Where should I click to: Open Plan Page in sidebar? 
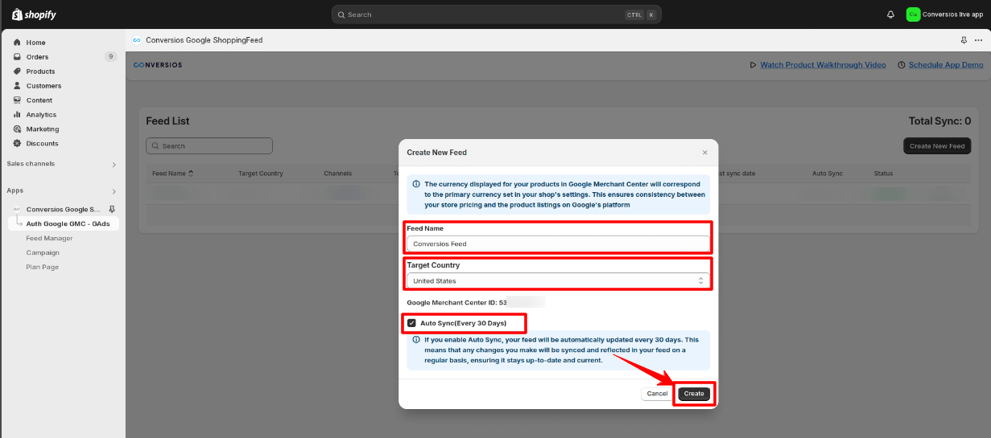tap(42, 267)
